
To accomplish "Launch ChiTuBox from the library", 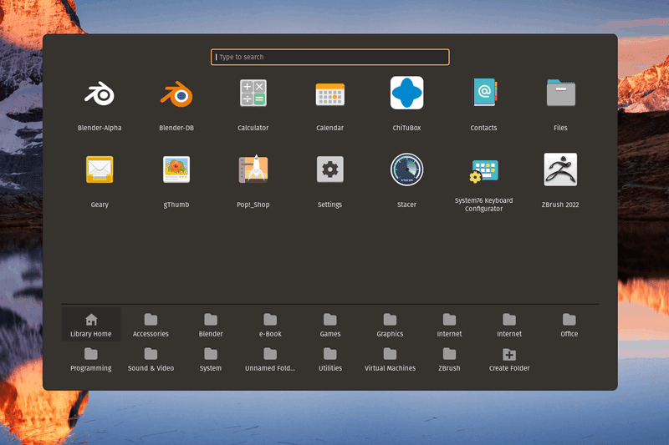I will click(406, 104).
